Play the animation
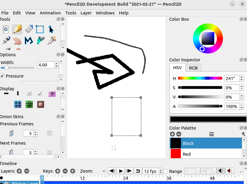The width and height of the screenshot is (247, 184). 121,171
